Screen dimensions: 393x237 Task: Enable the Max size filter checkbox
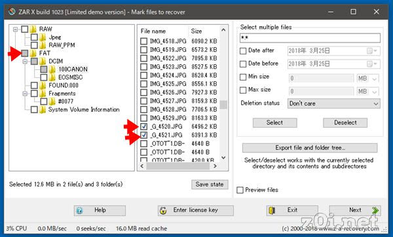coord(243,90)
